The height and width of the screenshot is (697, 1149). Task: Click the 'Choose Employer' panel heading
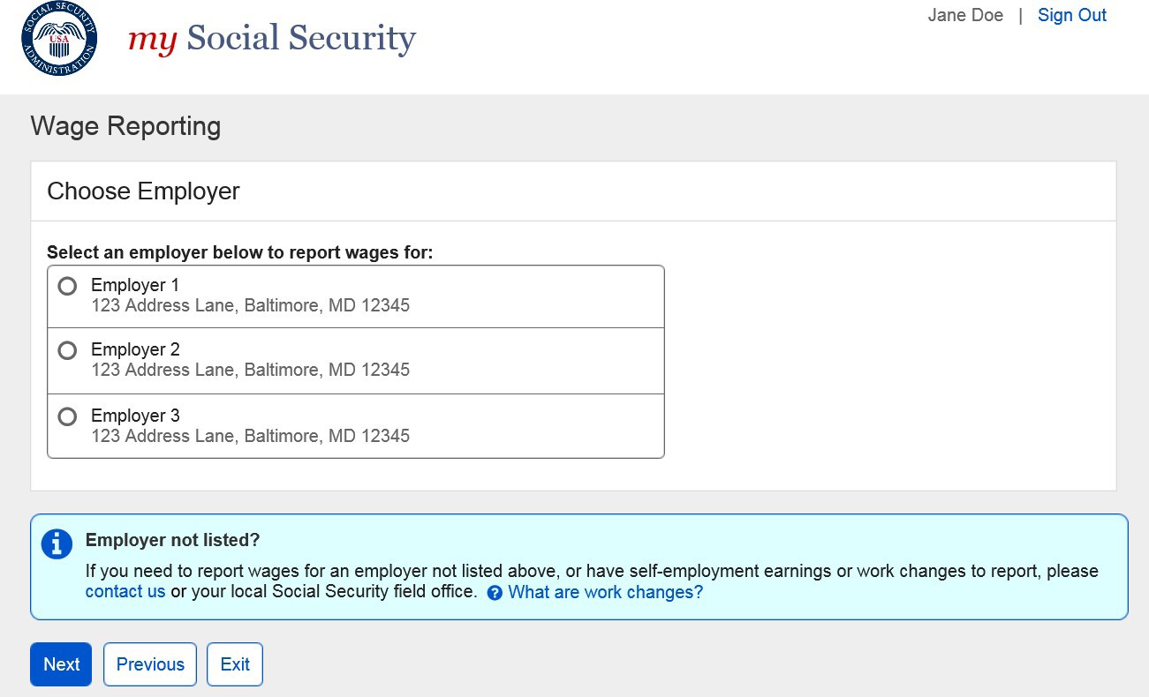tap(143, 191)
